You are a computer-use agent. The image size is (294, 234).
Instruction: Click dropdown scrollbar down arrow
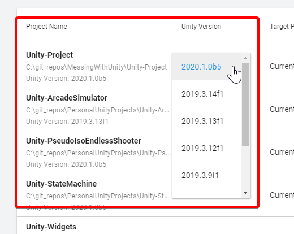click(245, 193)
